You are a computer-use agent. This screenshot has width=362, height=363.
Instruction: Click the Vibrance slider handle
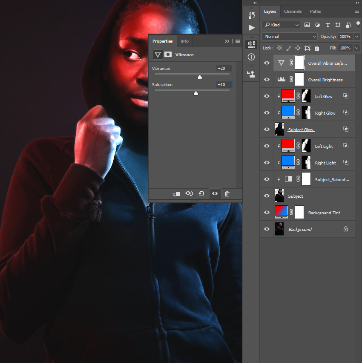click(x=199, y=77)
